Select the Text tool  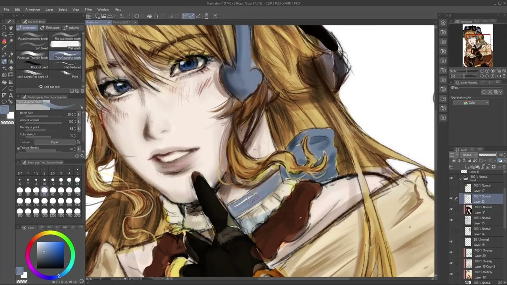pyautogui.click(x=11, y=95)
